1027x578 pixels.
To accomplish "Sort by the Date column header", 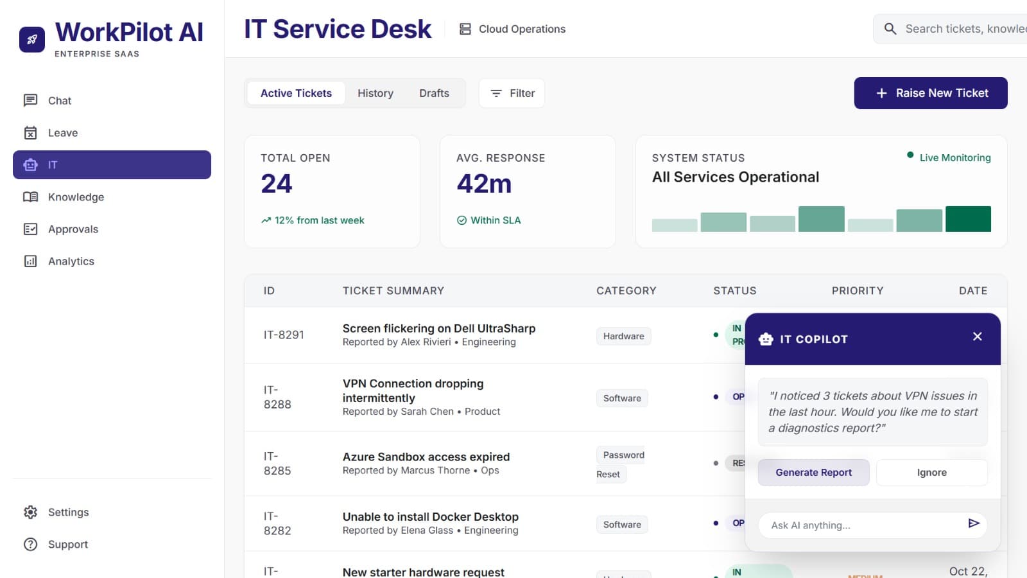I will [x=973, y=290].
